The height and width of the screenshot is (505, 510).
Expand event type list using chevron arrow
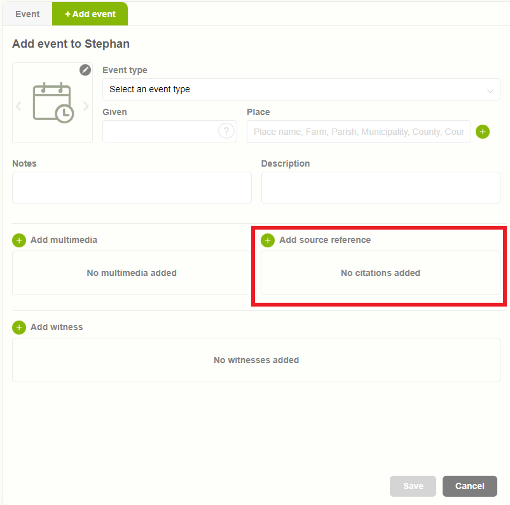pos(490,90)
